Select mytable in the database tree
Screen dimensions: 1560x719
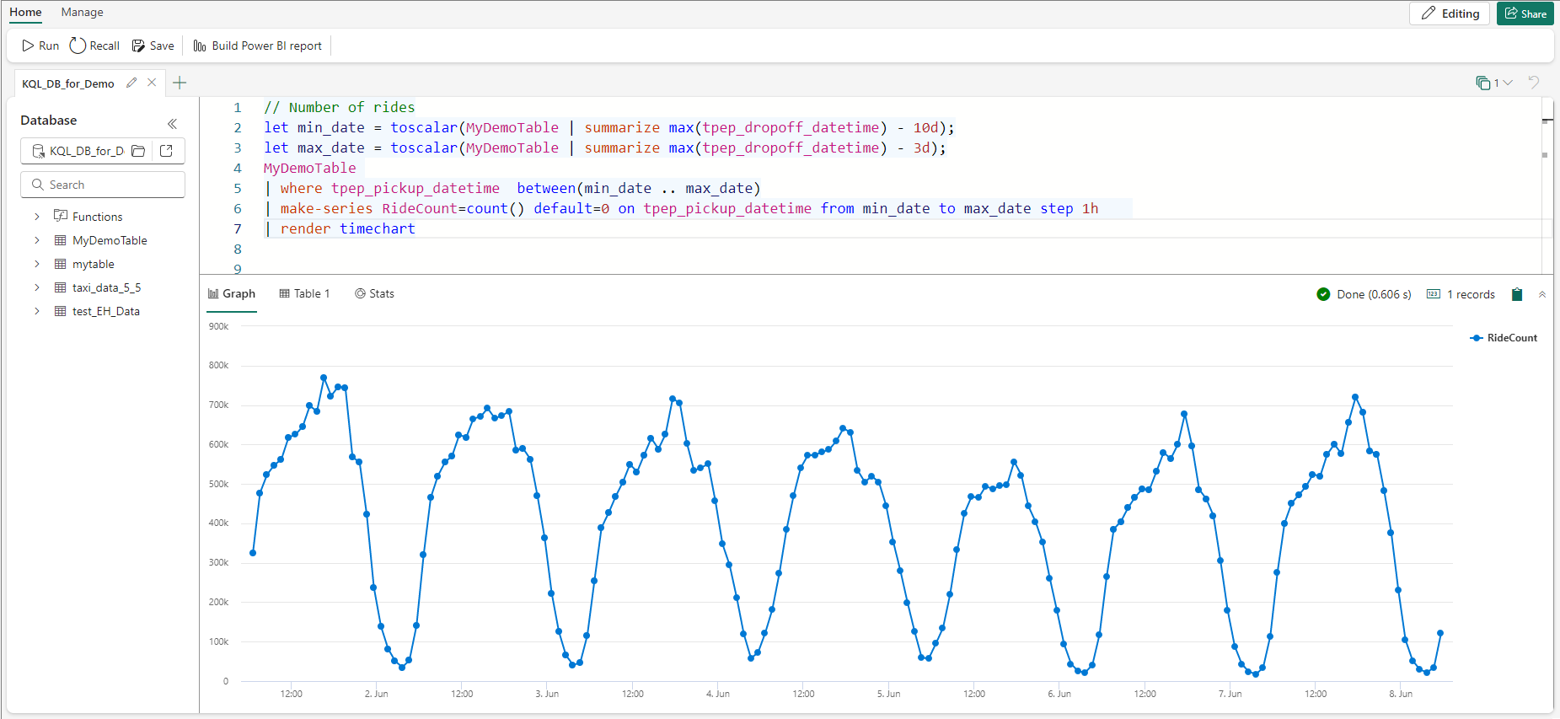point(93,264)
